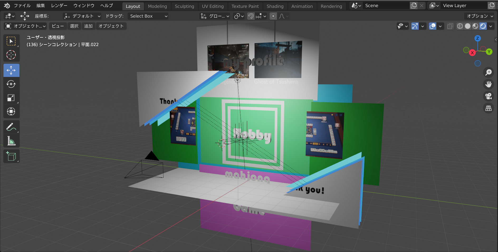
Task: Click the Scene name field
Action: [x=386, y=6]
